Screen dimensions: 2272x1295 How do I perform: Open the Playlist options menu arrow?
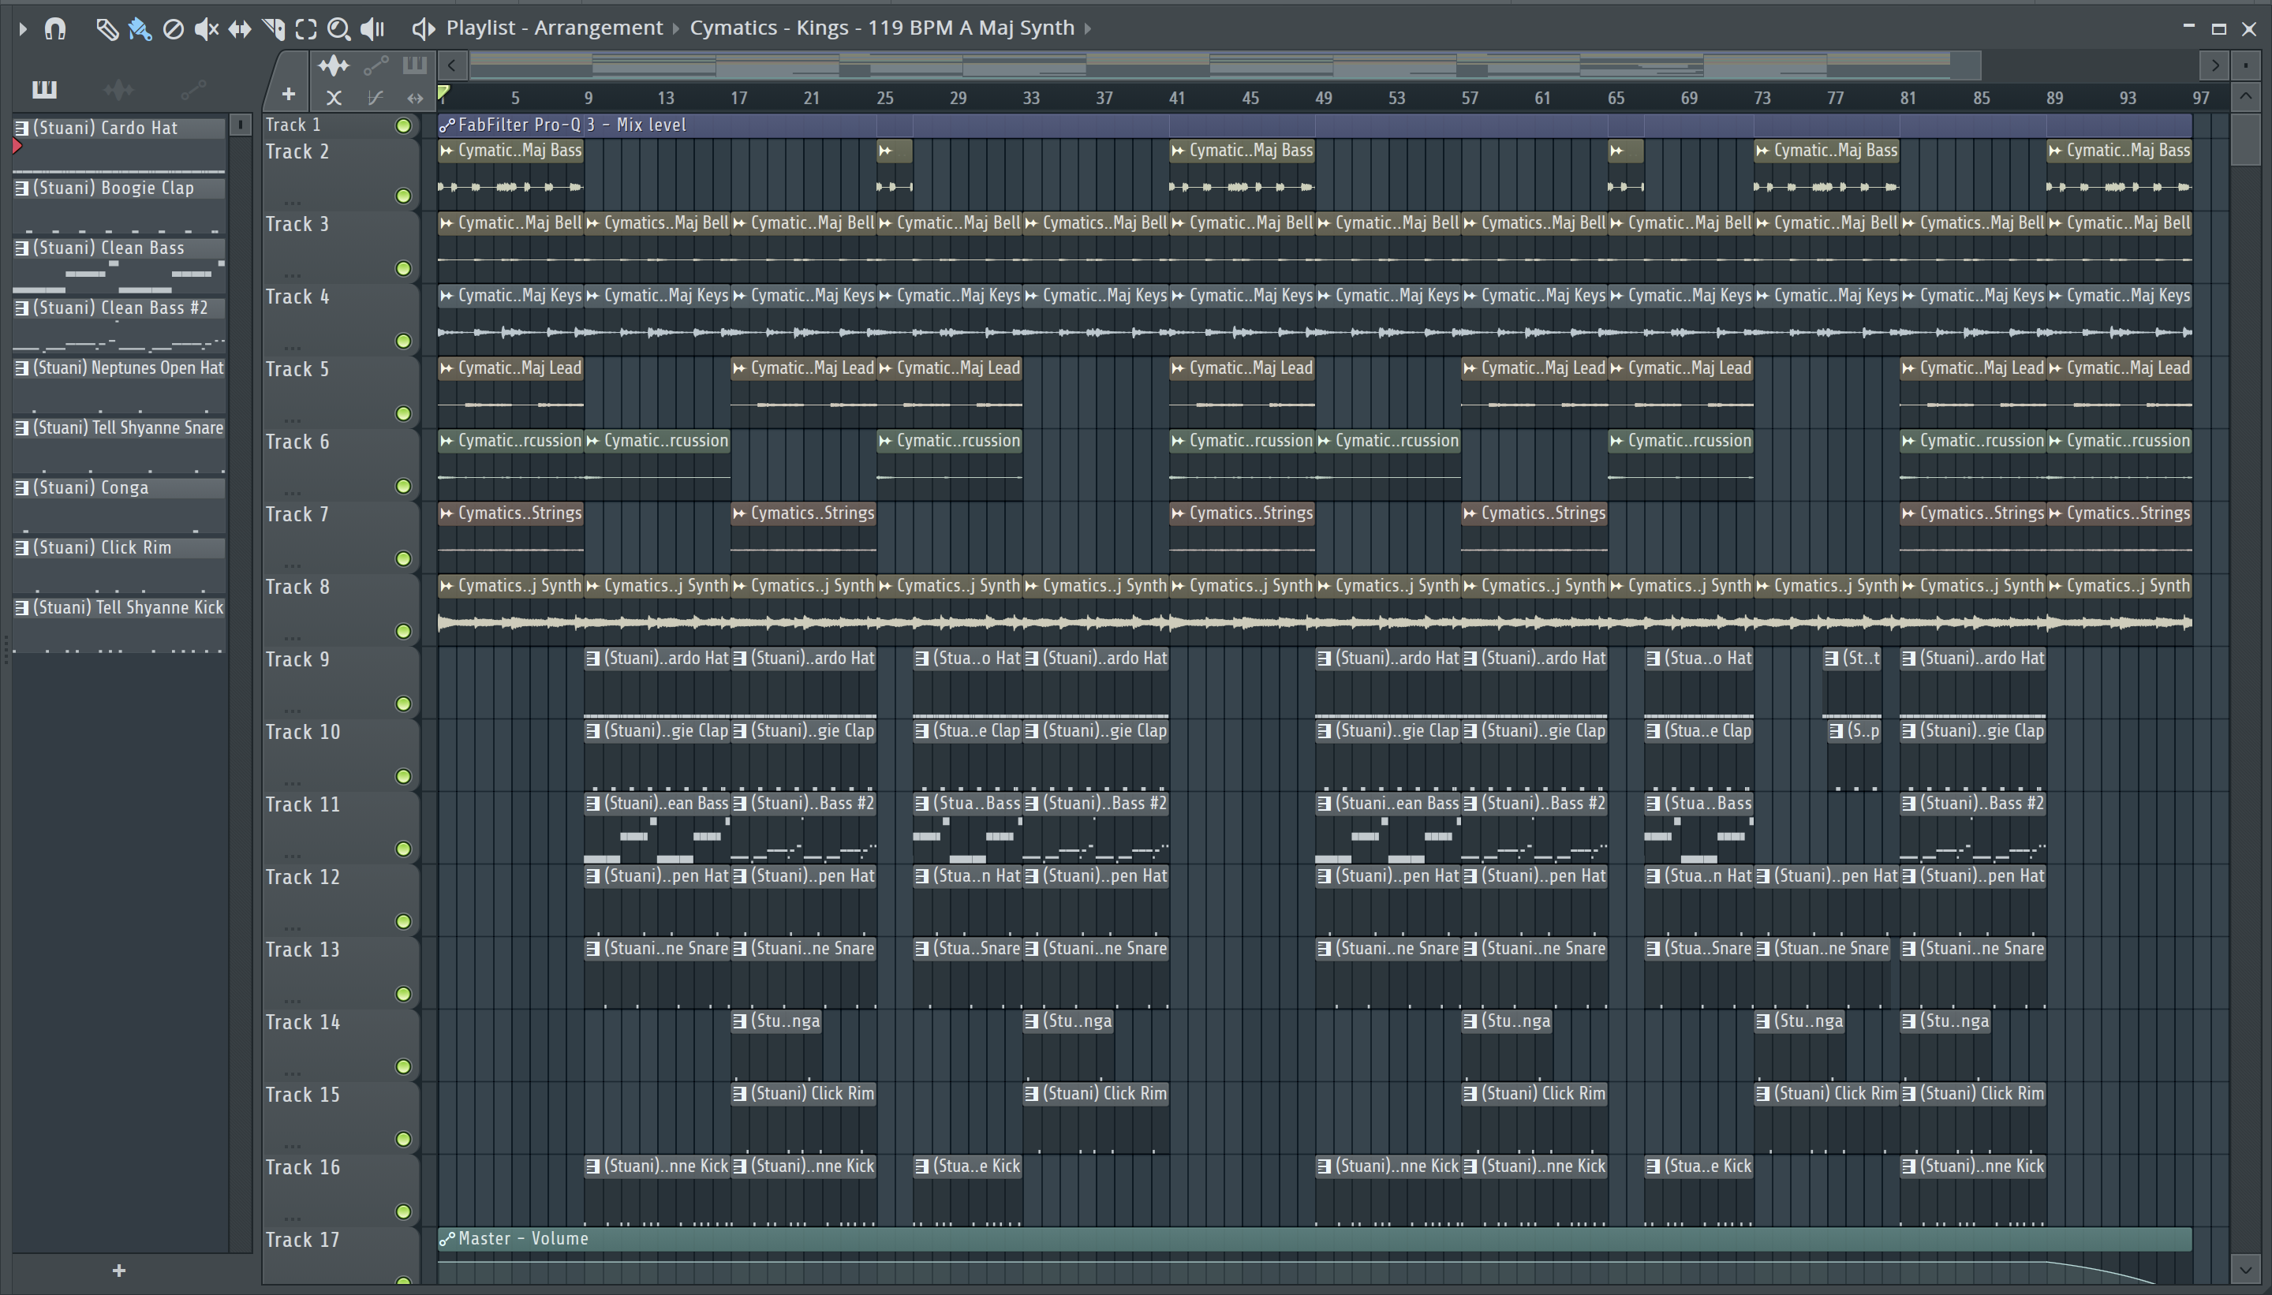23,29
